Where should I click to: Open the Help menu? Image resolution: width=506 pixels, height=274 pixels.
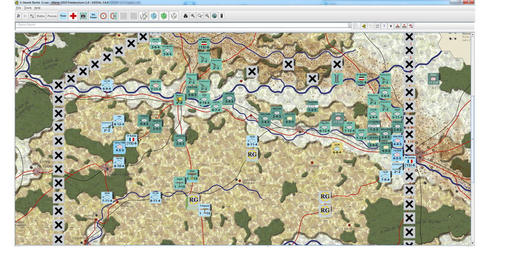pos(37,8)
